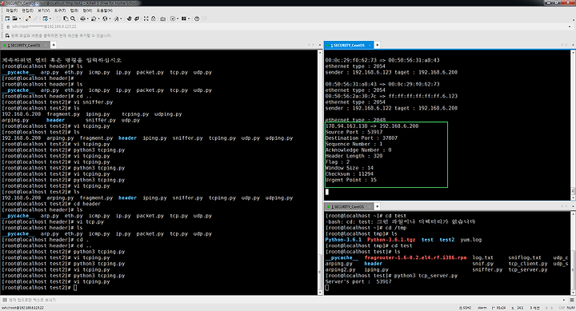Click the tab Layout arrangement icon
Viewport: 576px width, 311px height.
(184, 18)
